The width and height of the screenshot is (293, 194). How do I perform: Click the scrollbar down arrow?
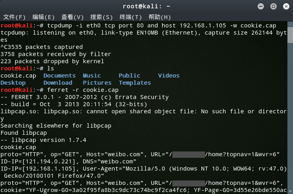[290, 191]
